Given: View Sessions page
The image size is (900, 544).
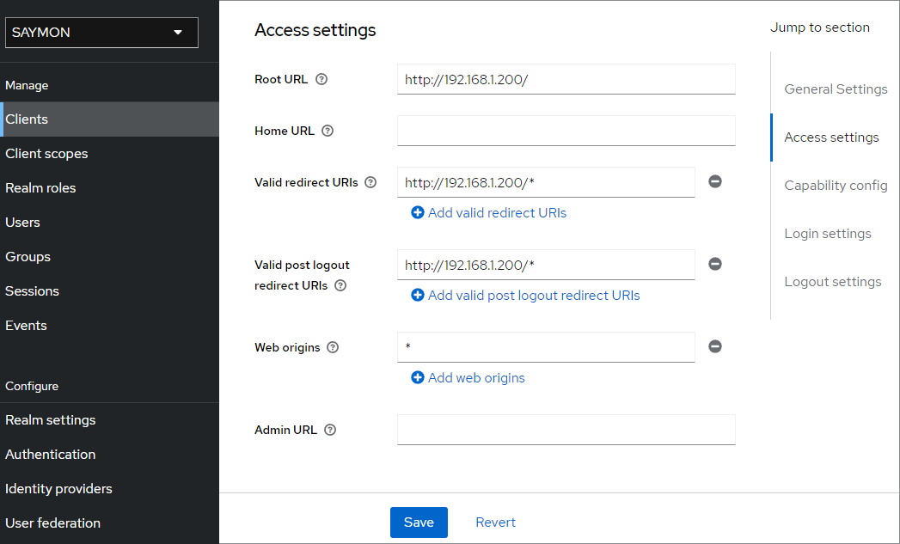Looking at the screenshot, I should (x=110, y=291).
